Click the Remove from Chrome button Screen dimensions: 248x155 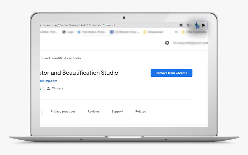[172, 73]
